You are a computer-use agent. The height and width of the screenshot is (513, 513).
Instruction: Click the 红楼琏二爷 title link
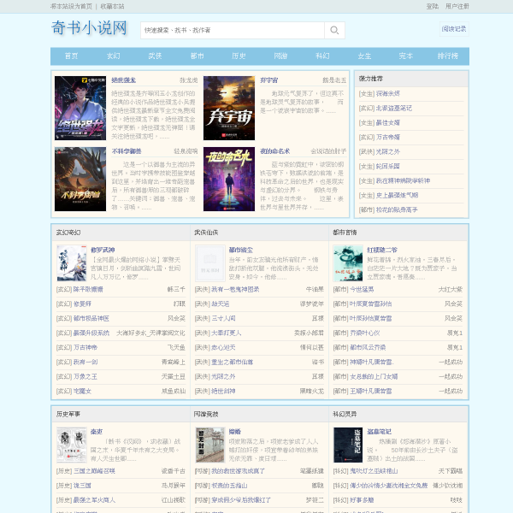tap(382, 250)
